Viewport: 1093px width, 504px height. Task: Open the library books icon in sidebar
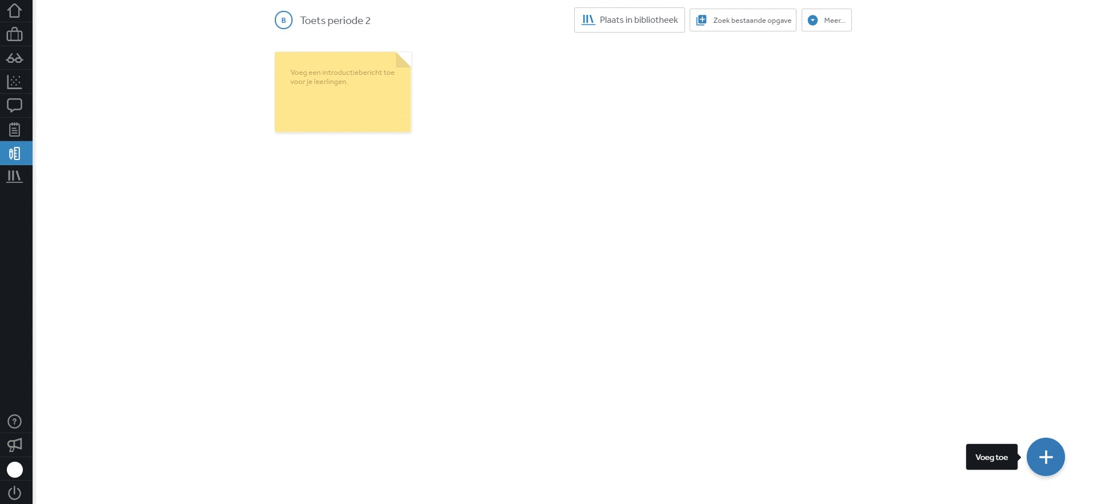[15, 177]
